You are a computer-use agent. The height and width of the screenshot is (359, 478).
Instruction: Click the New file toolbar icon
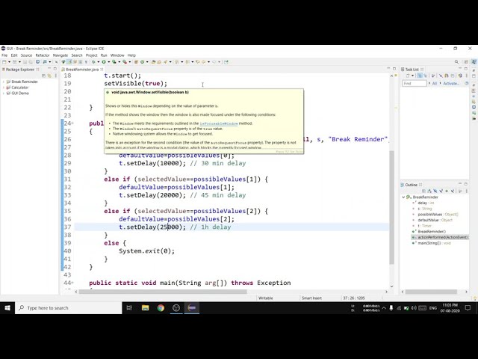coord(4,62)
